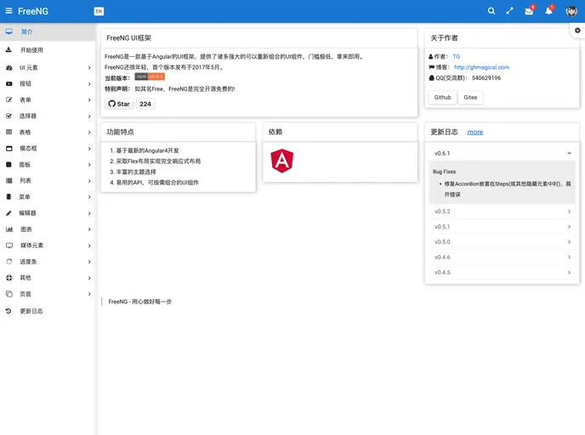585x435 pixels.
Task: Click 表格 columns icon
Action: tap(9, 132)
